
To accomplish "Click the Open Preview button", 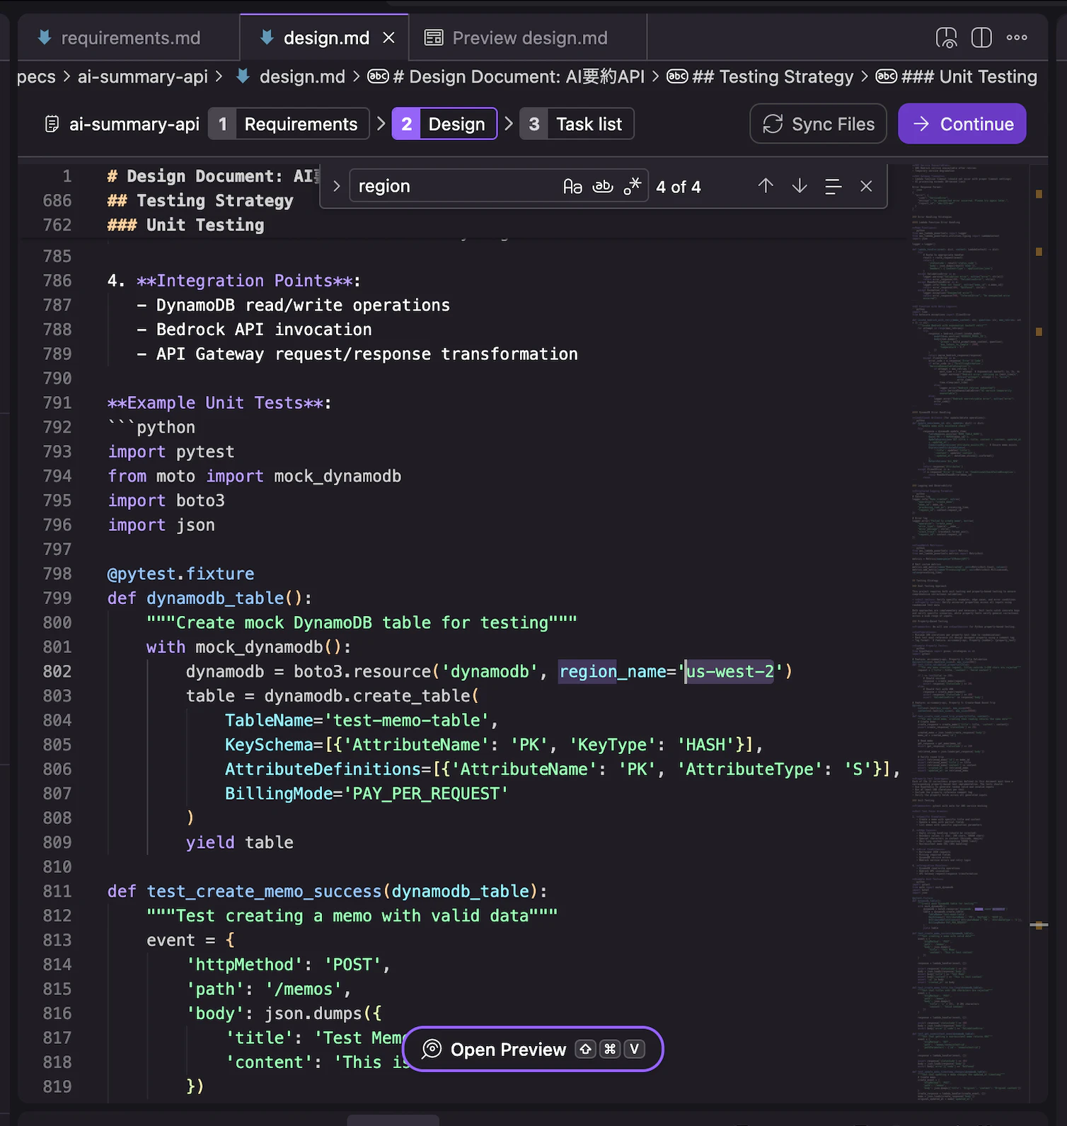I will (x=533, y=1049).
